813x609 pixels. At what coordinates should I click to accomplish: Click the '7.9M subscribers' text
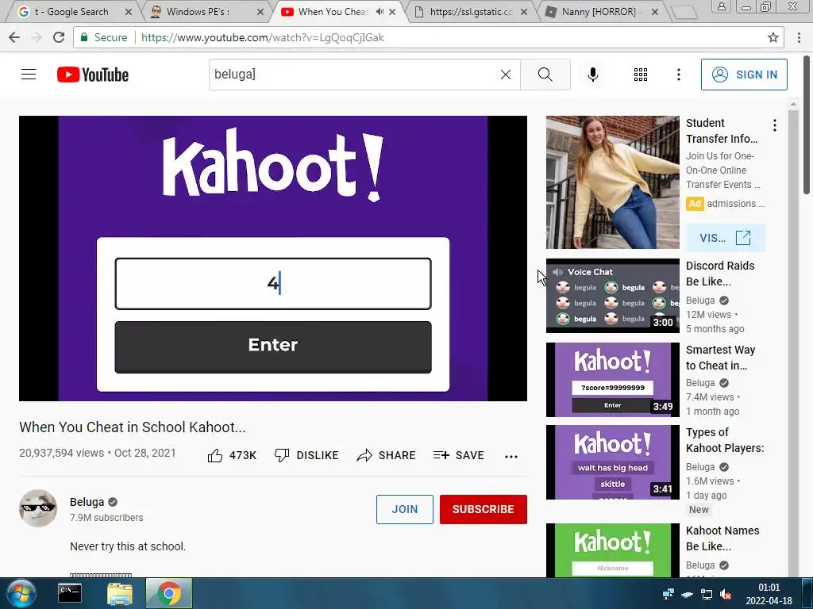[x=106, y=517]
